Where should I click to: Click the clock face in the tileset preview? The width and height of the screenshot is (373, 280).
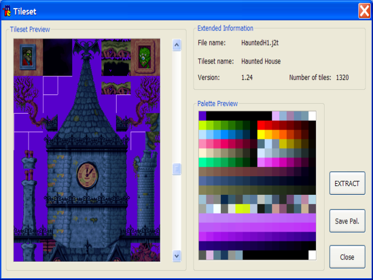(87, 175)
